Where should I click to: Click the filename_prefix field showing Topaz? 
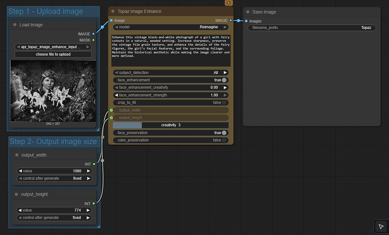312,28
